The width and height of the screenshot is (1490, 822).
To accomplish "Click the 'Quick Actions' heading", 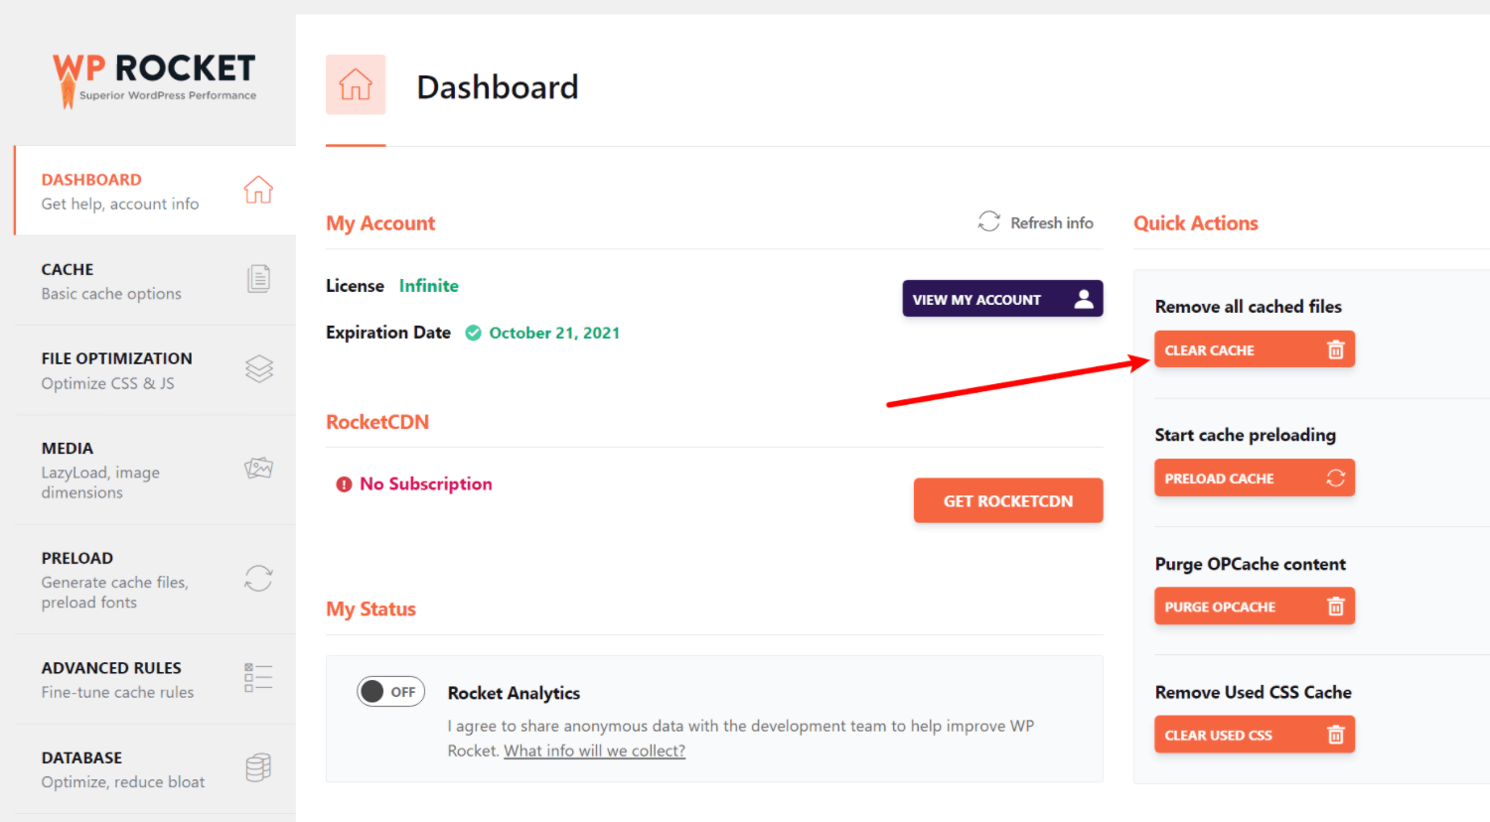I will click(1196, 223).
